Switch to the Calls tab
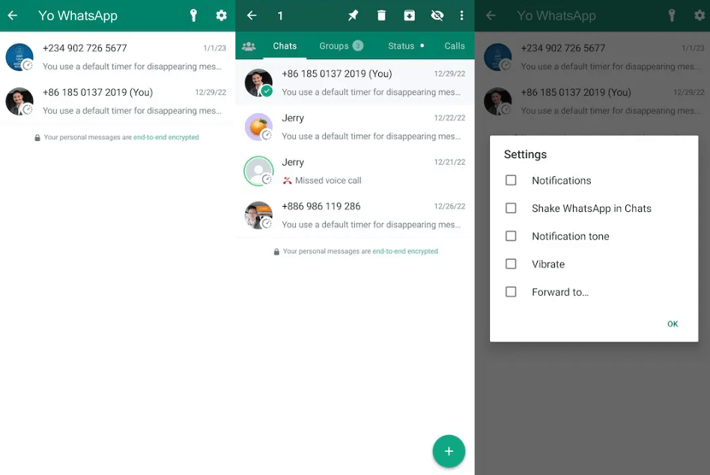The height and width of the screenshot is (475, 710). pos(454,46)
